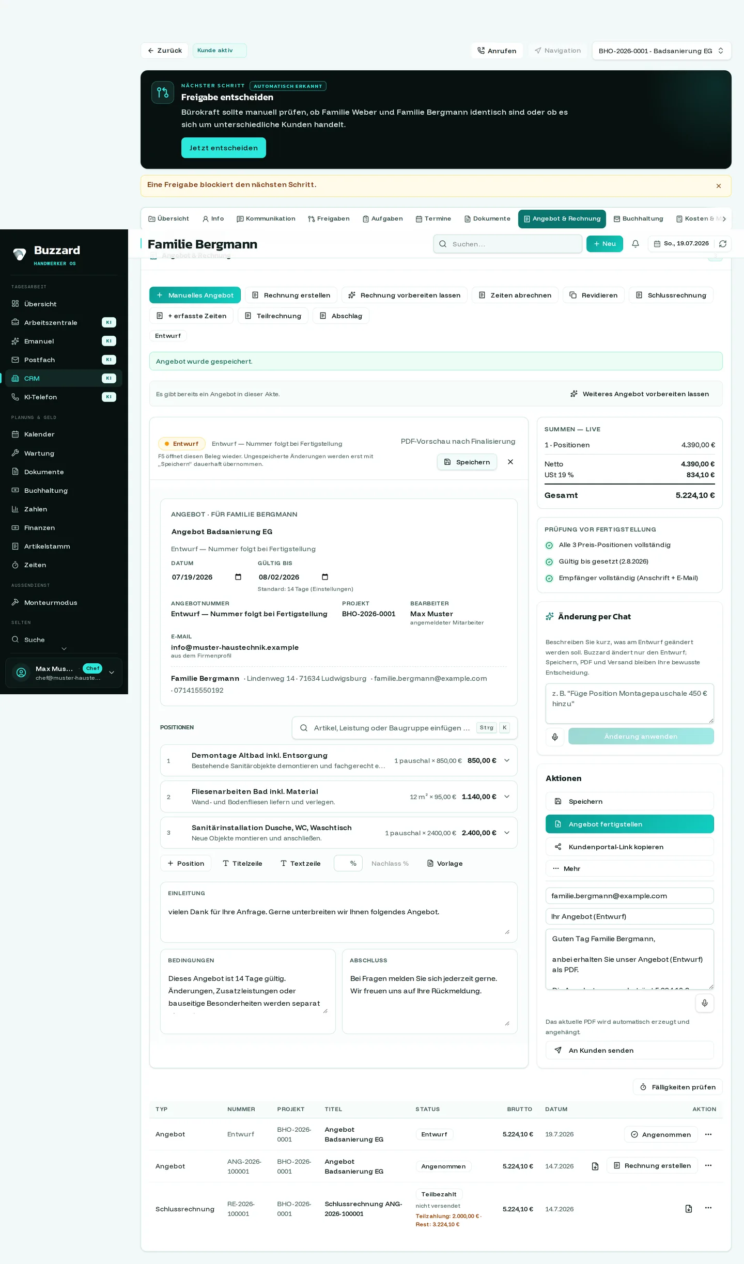Expand the sidebar chevron below Suche
Viewport: 744px width, 1264px height.
click(x=64, y=649)
